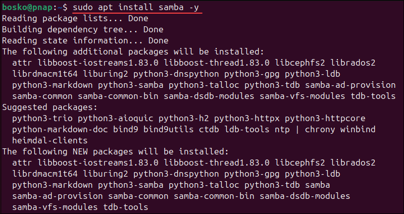Image resolution: width=404 pixels, height=214 pixels.
Task: Click 'ldb-tools' in suggested packages
Action: click(245, 129)
